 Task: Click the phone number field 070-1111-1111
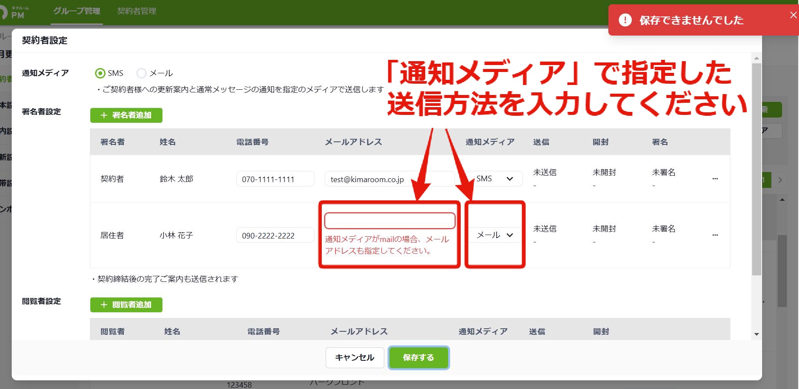click(275, 179)
